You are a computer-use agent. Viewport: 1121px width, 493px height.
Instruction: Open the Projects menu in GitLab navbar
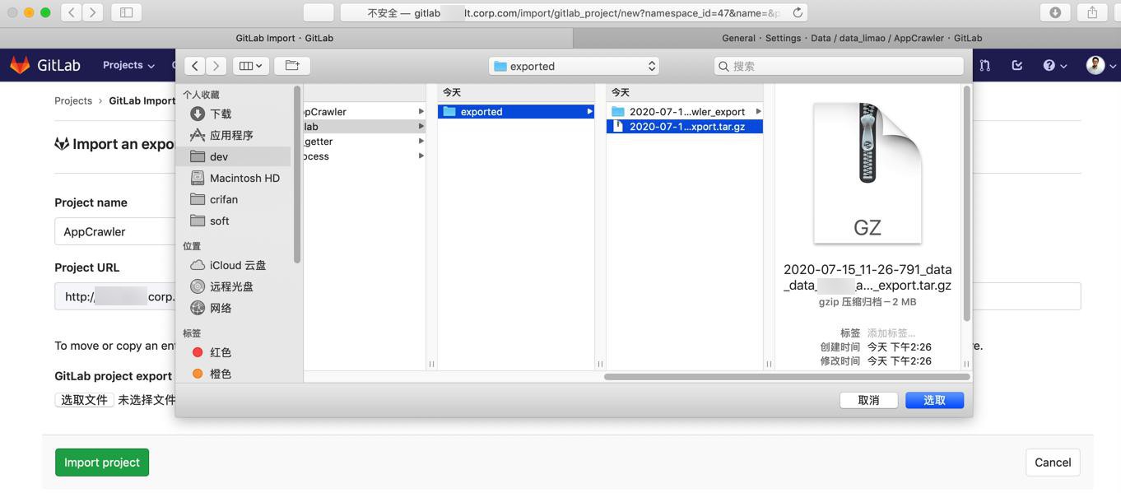128,65
